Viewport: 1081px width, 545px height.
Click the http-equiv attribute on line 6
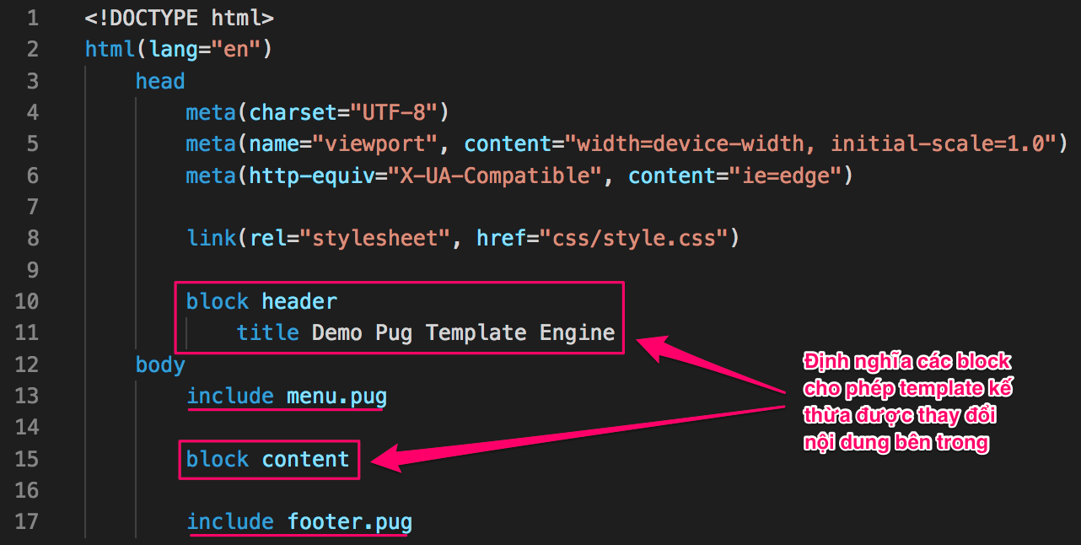tap(312, 175)
